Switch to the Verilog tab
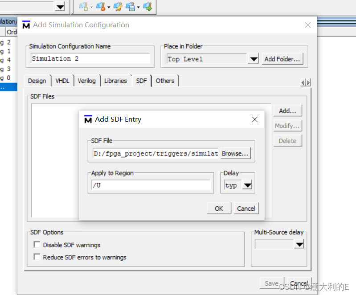This screenshot has height=295, width=356. (87, 81)
